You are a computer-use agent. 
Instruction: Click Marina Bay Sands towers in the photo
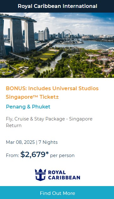click(x=18, y=36)
